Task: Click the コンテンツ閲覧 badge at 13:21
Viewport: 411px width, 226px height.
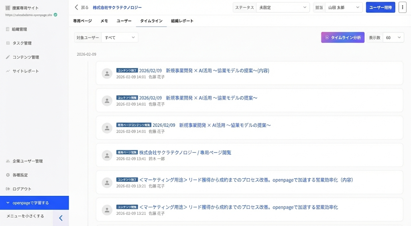Action: 127,207
